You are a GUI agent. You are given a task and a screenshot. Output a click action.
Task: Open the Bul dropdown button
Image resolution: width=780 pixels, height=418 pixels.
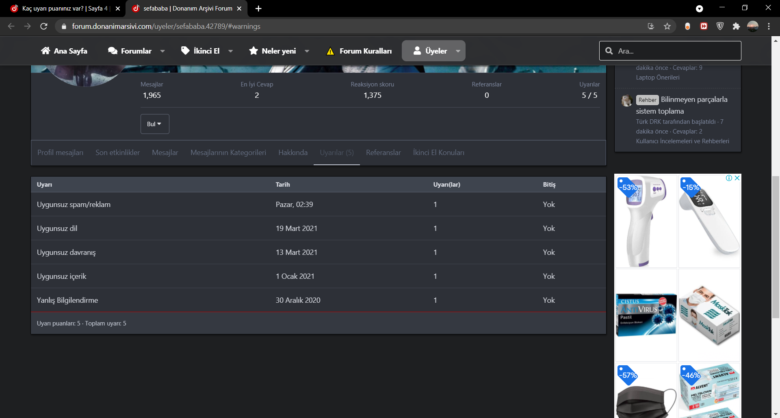[x=155, y=124]
